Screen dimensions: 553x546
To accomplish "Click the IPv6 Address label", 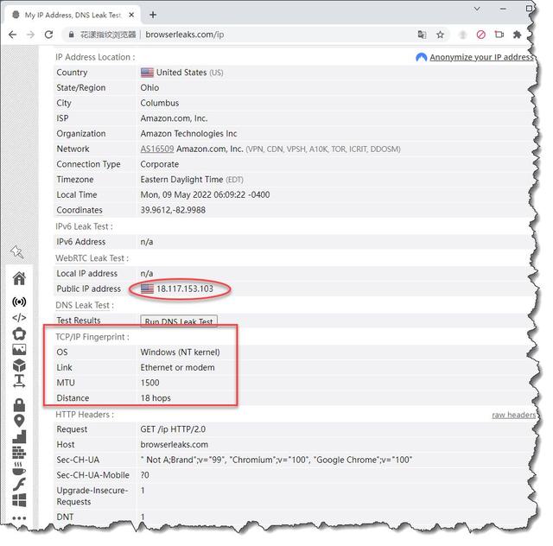I will click(x=80, y=242).
